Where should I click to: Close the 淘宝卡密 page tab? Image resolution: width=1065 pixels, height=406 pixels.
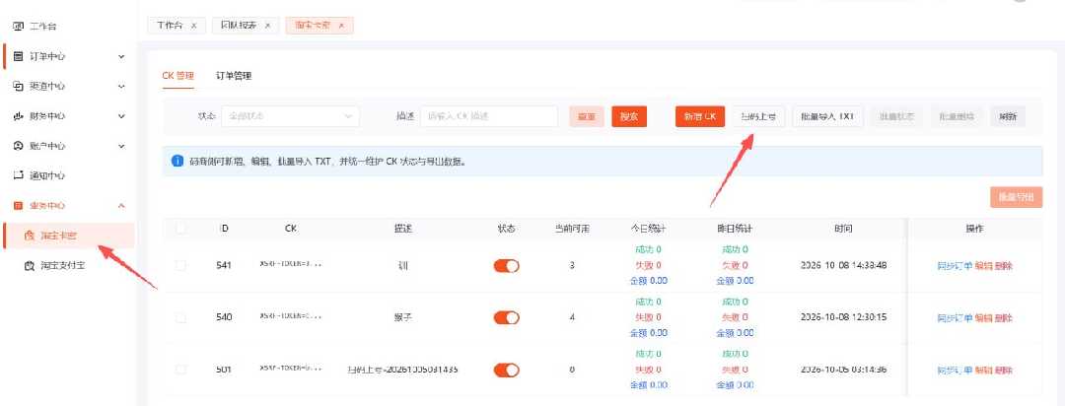(341, 25)
